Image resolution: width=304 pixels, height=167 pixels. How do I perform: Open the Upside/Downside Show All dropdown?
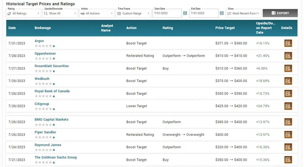click(60, 13)
